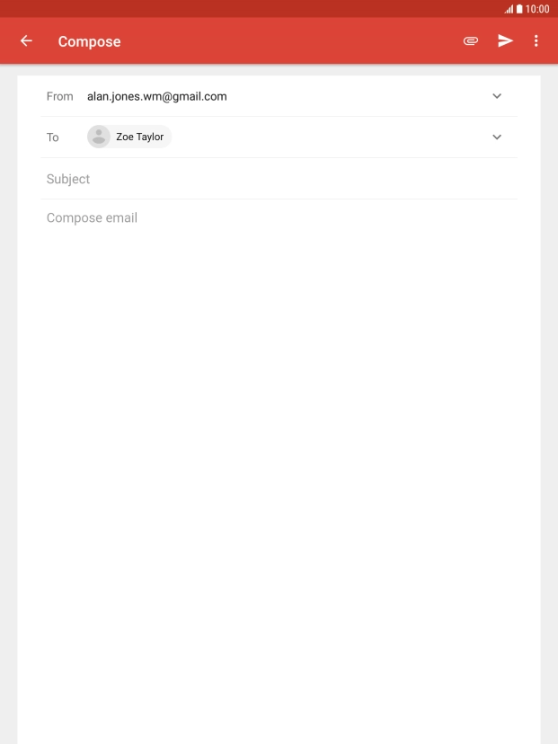Tap the 10:00 clock in status bar
The image size is (558, 744).
(x=537, y=9)
